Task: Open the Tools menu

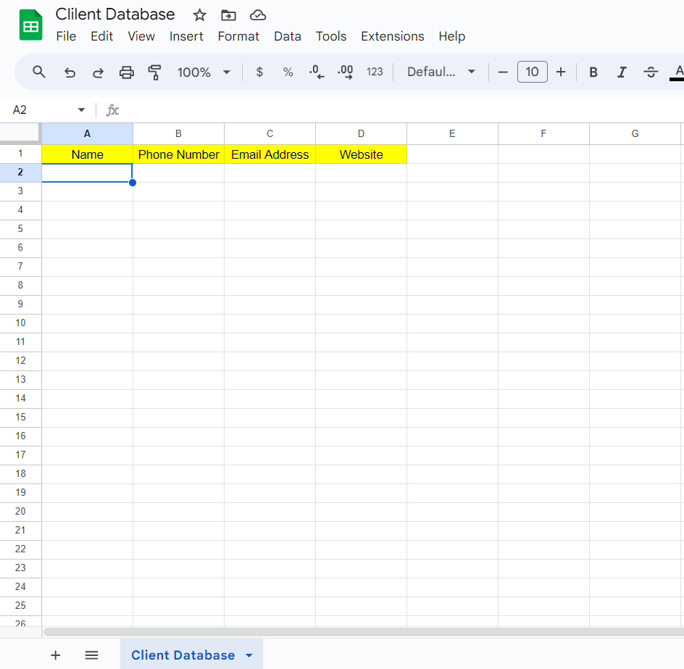Action: [x=331, y=36]
